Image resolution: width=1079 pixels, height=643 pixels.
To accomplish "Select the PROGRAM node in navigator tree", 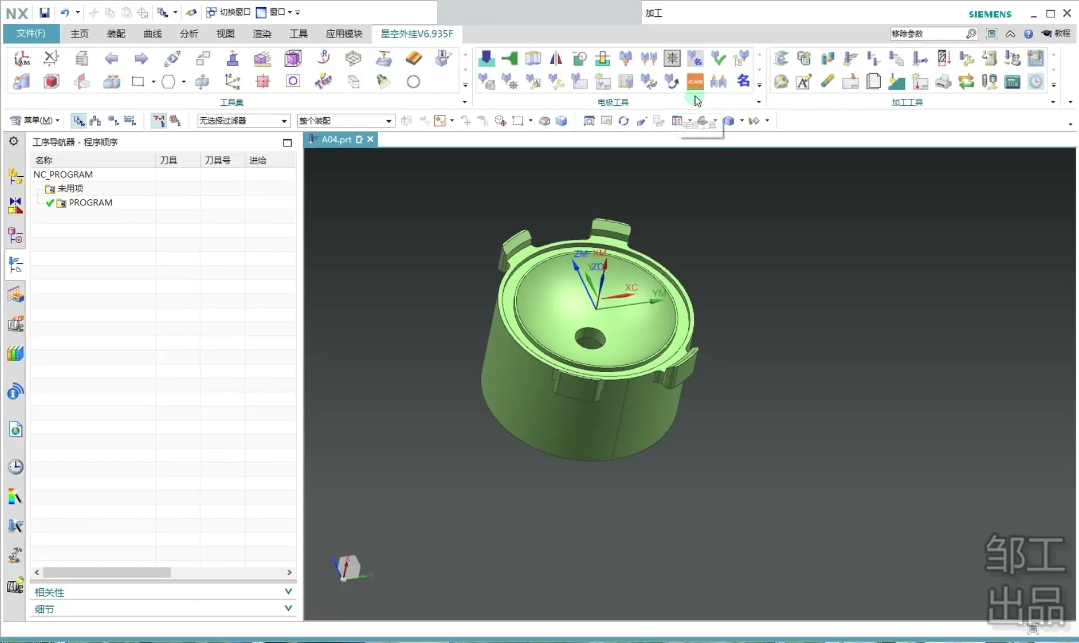I will tap(91, 203).
